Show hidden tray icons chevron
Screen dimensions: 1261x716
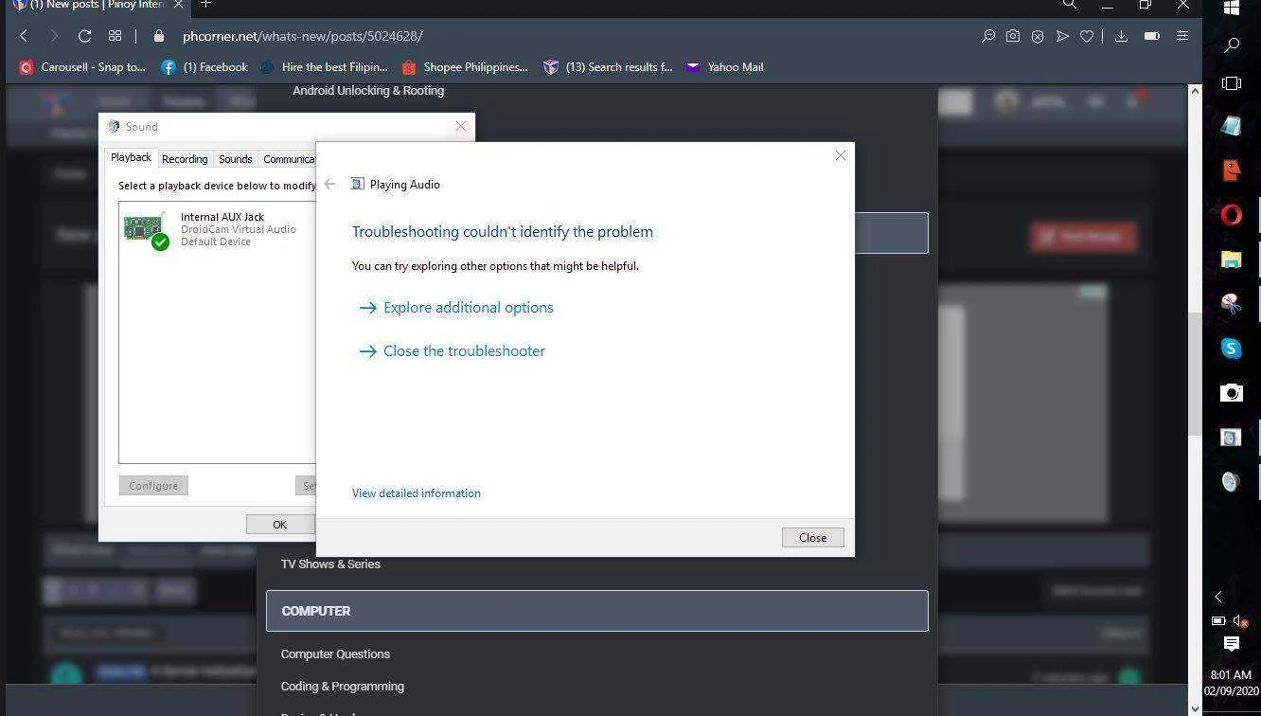pos(1218,597)
